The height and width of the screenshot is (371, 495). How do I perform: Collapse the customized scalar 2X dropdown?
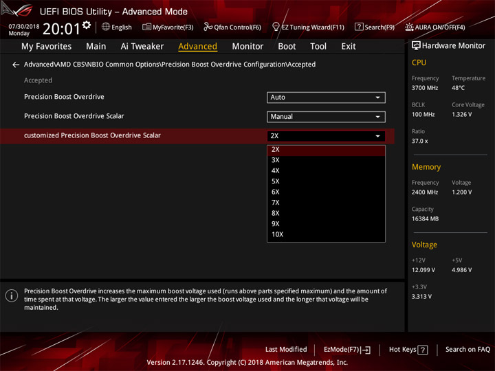click(326, 136)
